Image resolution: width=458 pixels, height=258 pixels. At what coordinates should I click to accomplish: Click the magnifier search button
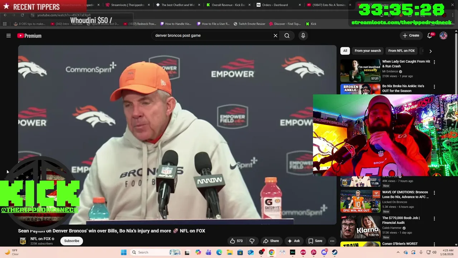tap(287, 35)
